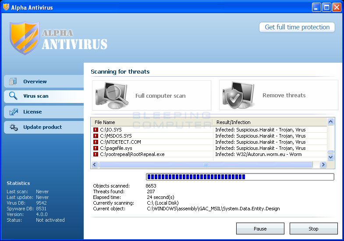Image resolution: width=344 pixels, height=241 pixels.
Task: Click the Overview monitor icon in sidebar
Action: (13, 82)
